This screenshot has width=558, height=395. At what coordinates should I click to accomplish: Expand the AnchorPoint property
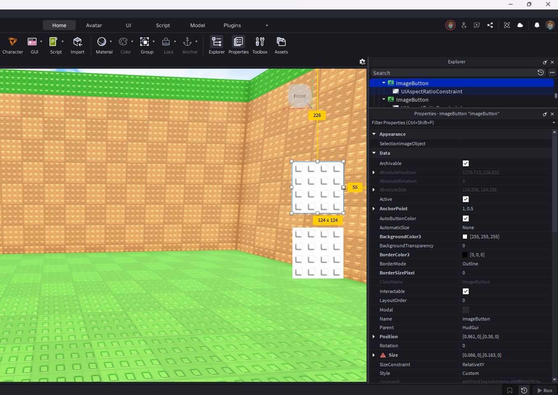[x=374, y=209]
